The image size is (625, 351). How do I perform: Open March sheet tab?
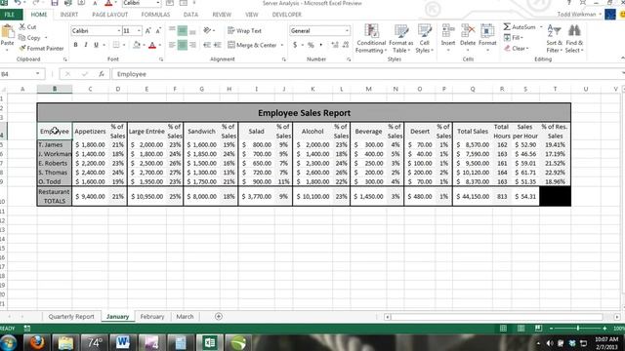[185, 316]
